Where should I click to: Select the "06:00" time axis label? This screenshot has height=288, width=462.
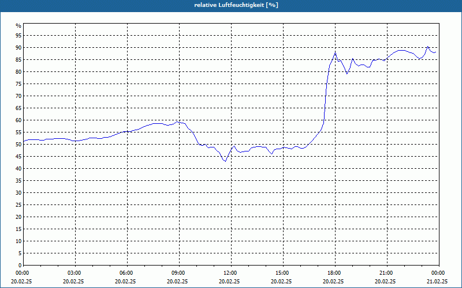[x=127, y=273]
